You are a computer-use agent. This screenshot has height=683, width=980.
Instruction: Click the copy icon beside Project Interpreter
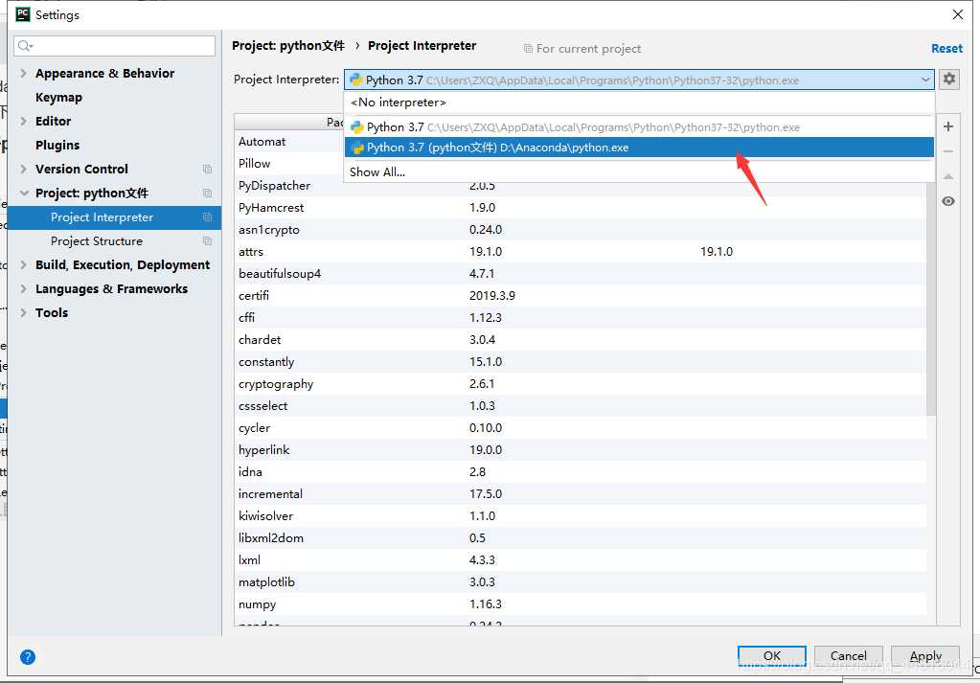pos(207,216)
